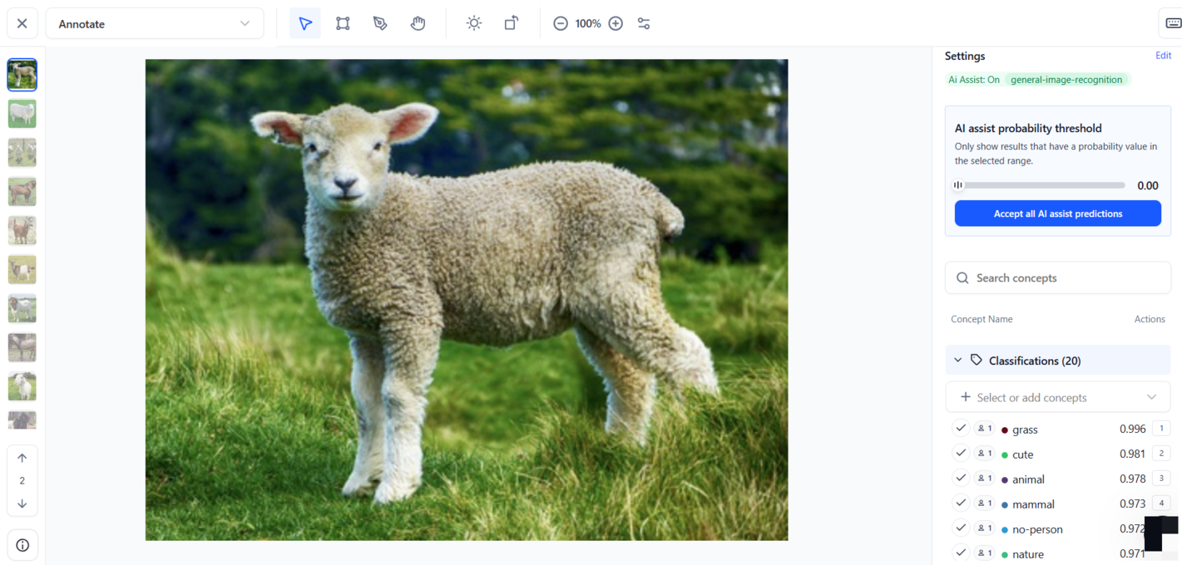Click the Concept Name column header
The image size is (1182, 565).
point(982,319)
